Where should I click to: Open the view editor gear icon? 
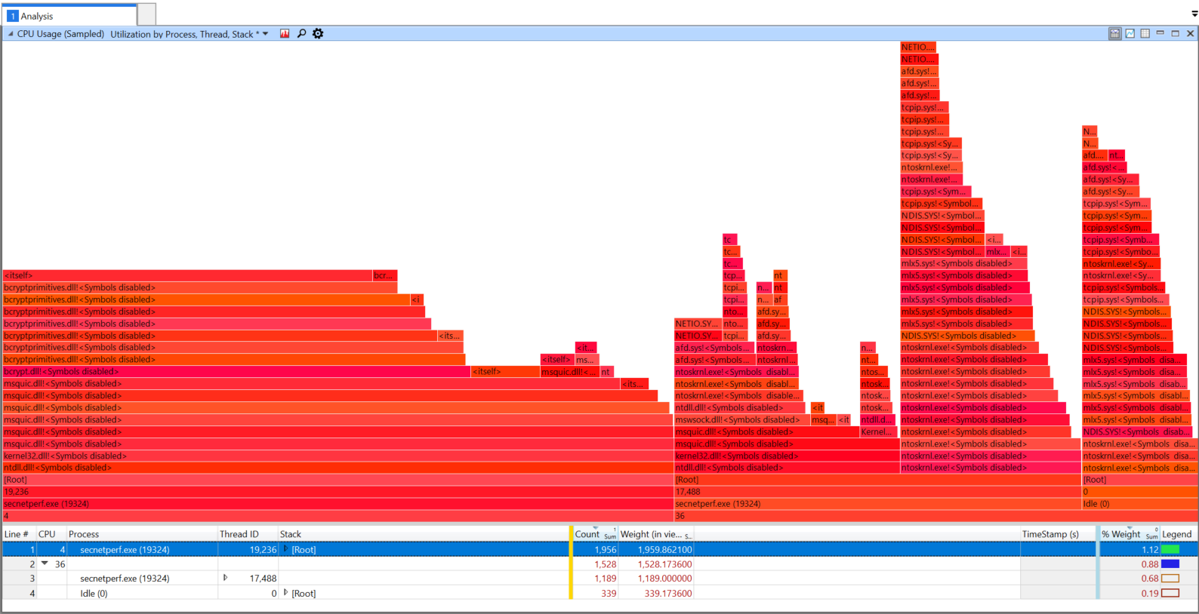click(318, 34)
